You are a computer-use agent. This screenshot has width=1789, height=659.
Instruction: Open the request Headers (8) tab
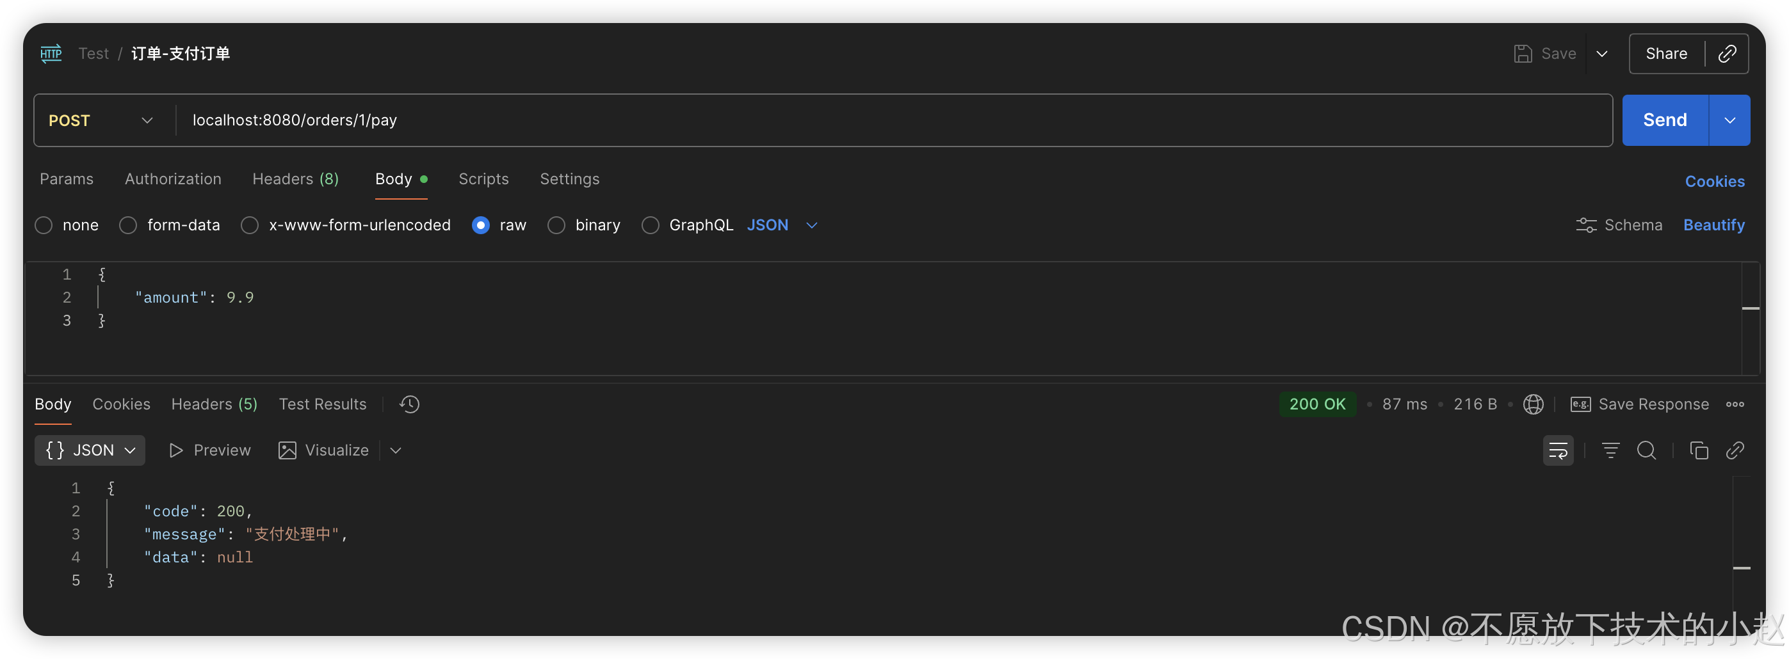[x=295, y=179]
